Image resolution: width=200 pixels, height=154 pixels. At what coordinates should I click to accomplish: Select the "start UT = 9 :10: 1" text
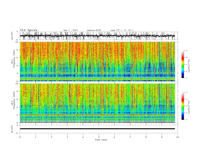click(122, 30)
